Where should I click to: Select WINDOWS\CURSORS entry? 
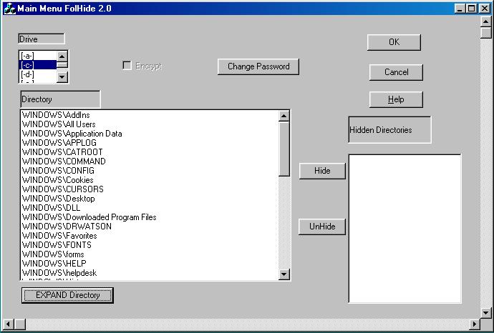pos(150,189)
